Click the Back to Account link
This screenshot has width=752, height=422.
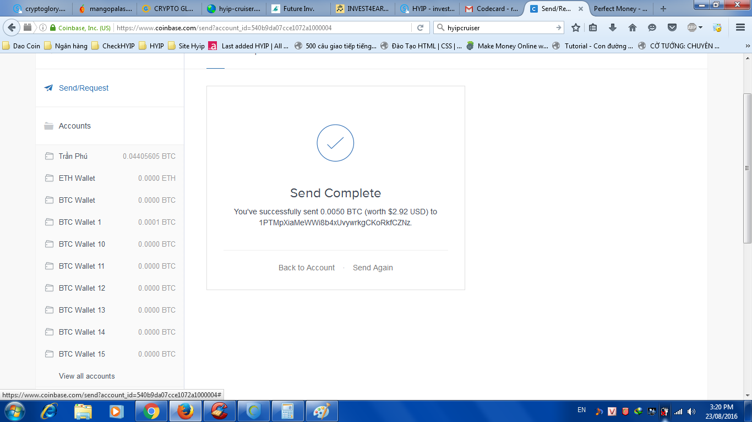pos(307,268)
